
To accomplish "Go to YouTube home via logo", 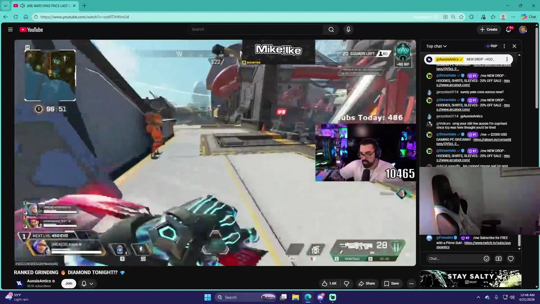I will 31,30.
